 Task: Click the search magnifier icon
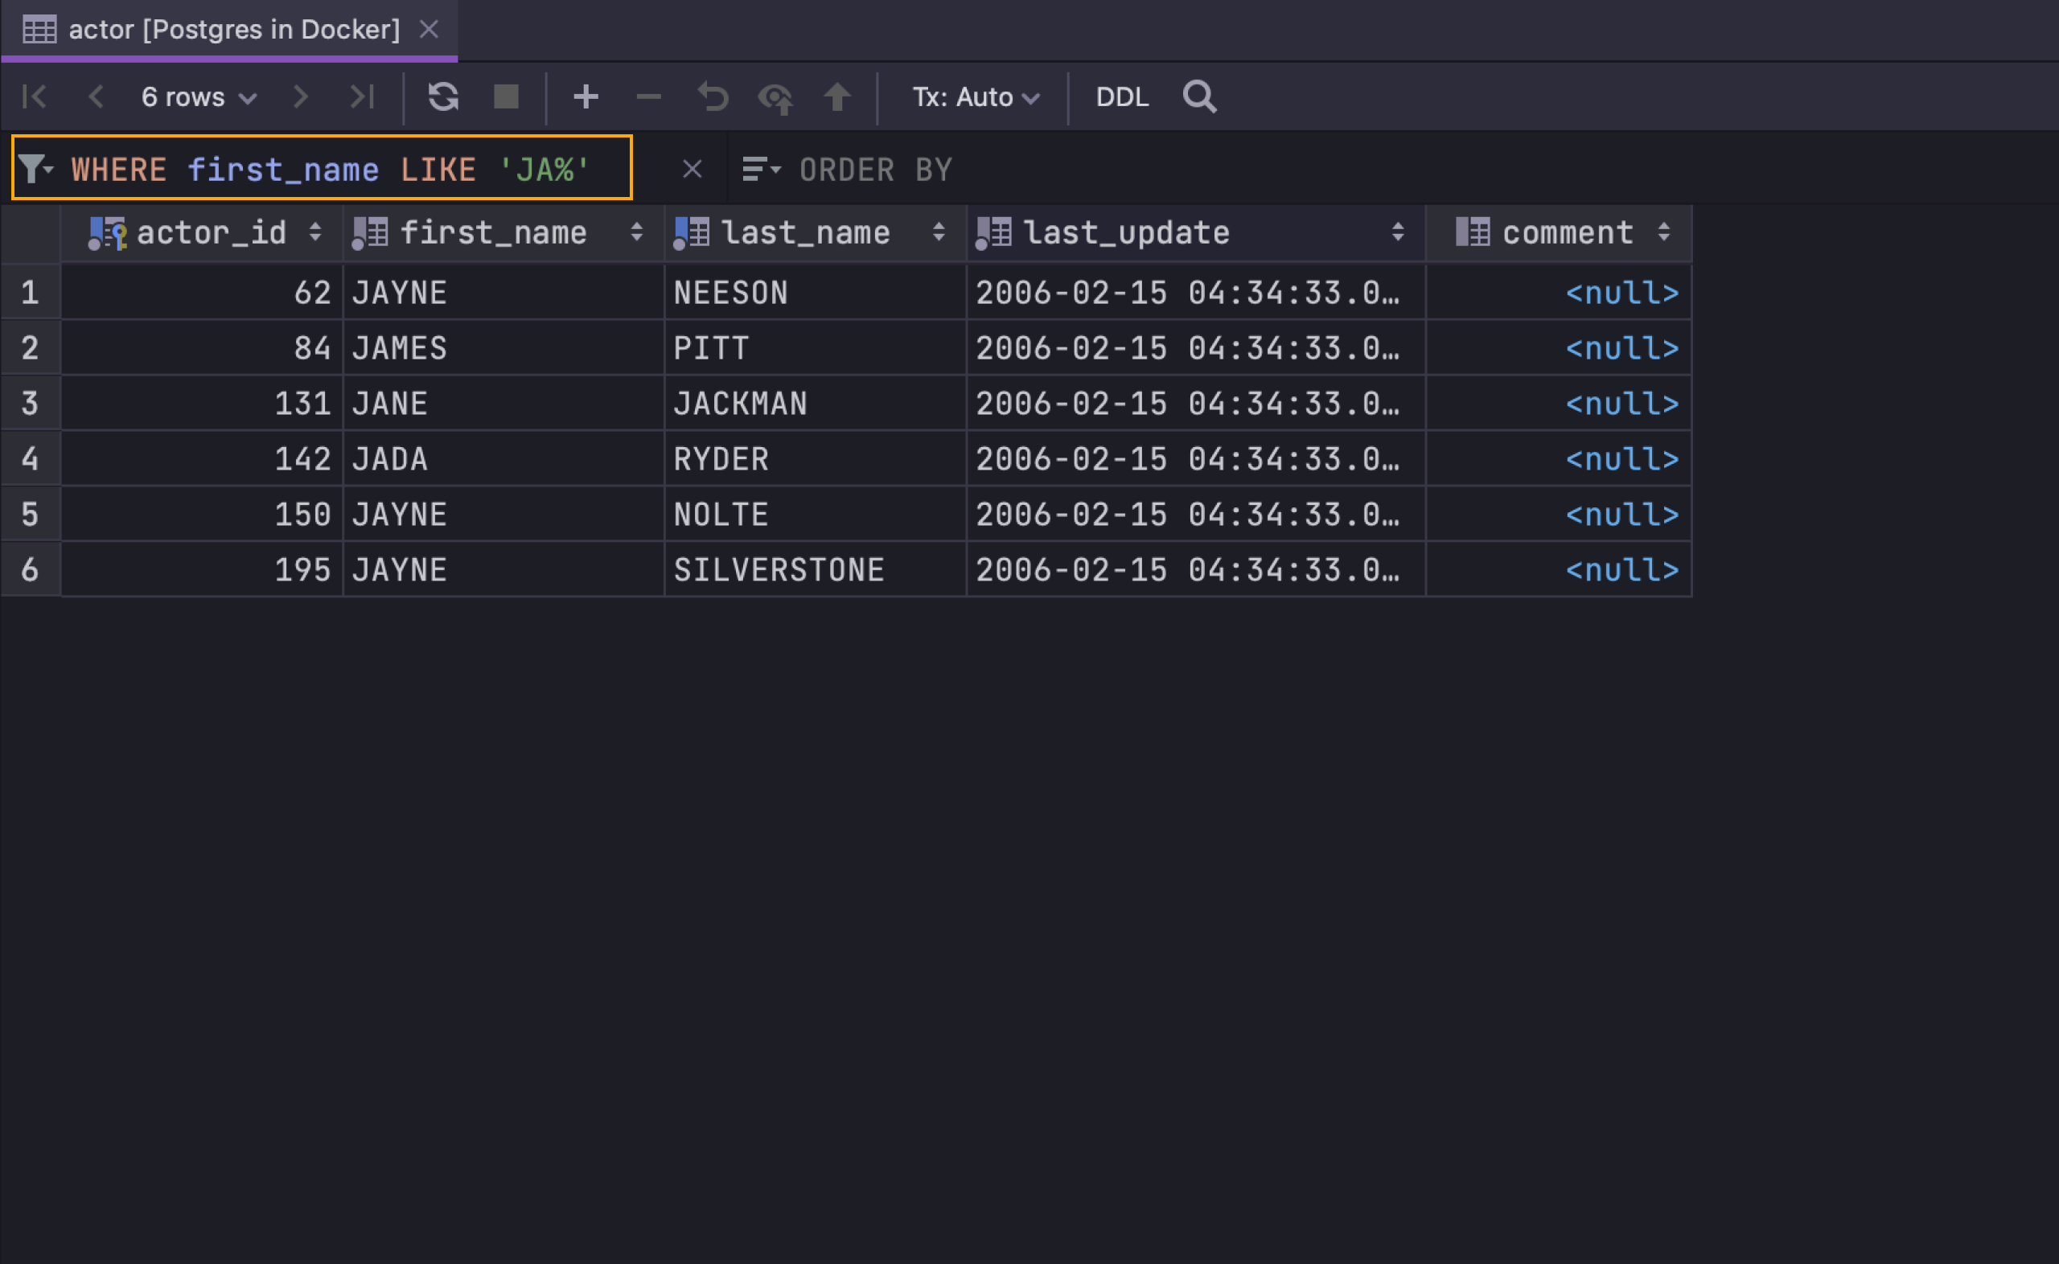click(x=1198, y=97)
